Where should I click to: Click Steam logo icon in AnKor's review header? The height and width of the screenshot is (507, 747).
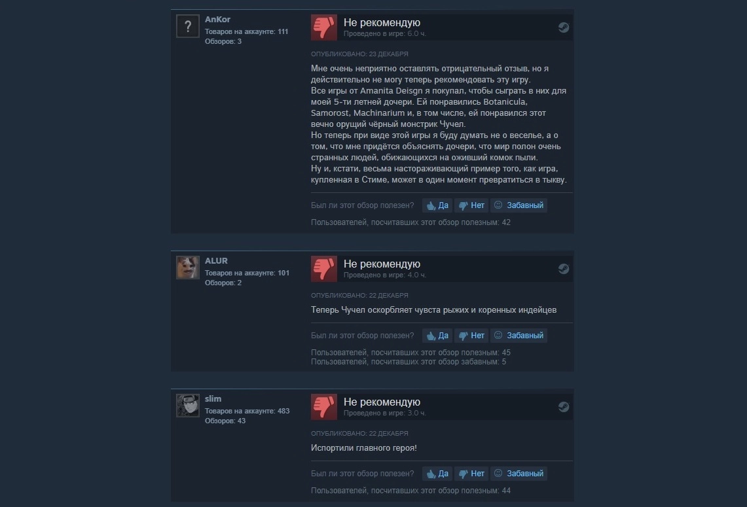pyautogui.click(x=564, y=27)
